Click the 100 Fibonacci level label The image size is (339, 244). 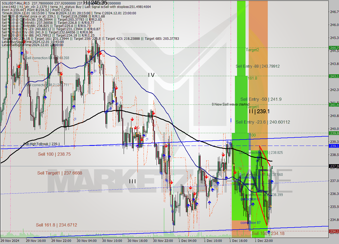pos(252,135)
